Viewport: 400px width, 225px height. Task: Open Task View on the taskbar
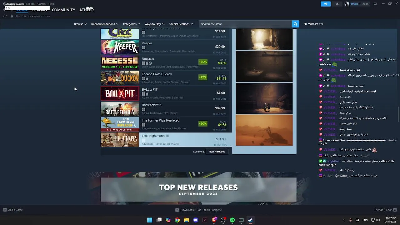[159, 220]
